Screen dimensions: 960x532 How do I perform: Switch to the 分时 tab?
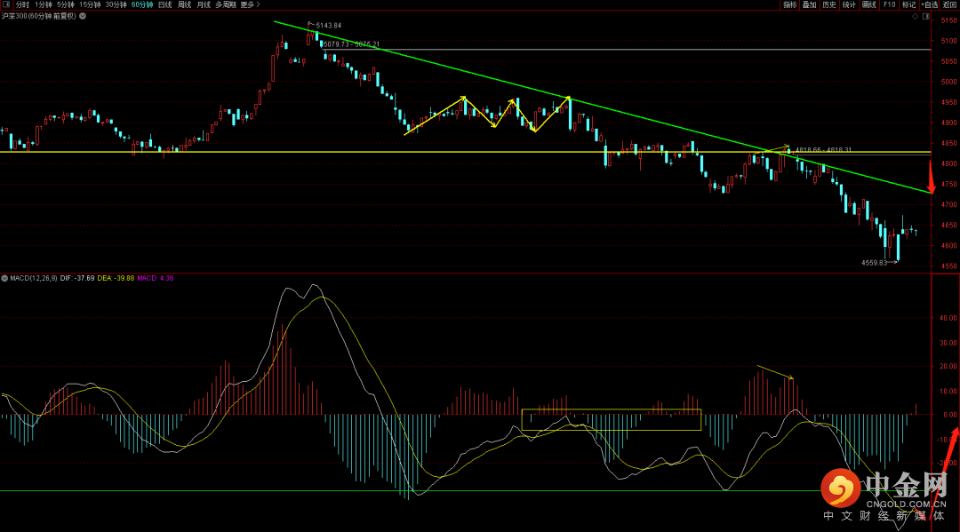coord(22,4)
